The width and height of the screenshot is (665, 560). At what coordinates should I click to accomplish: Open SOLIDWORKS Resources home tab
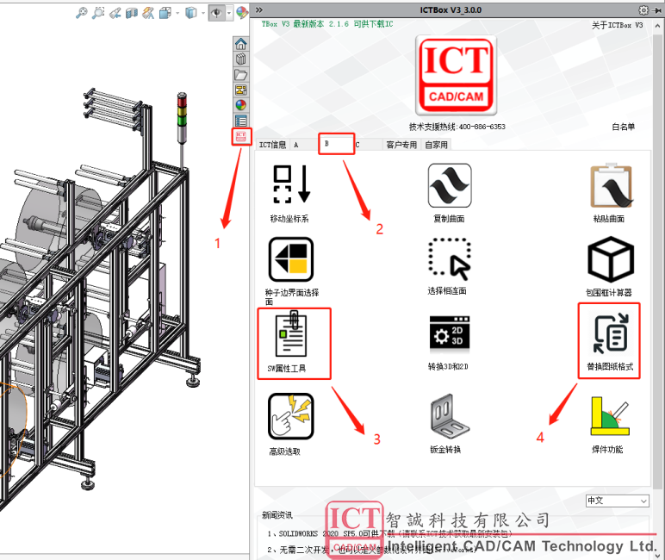[241, 44]
